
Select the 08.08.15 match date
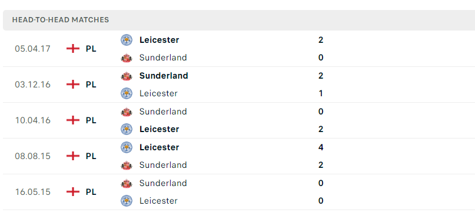point(33,156)
